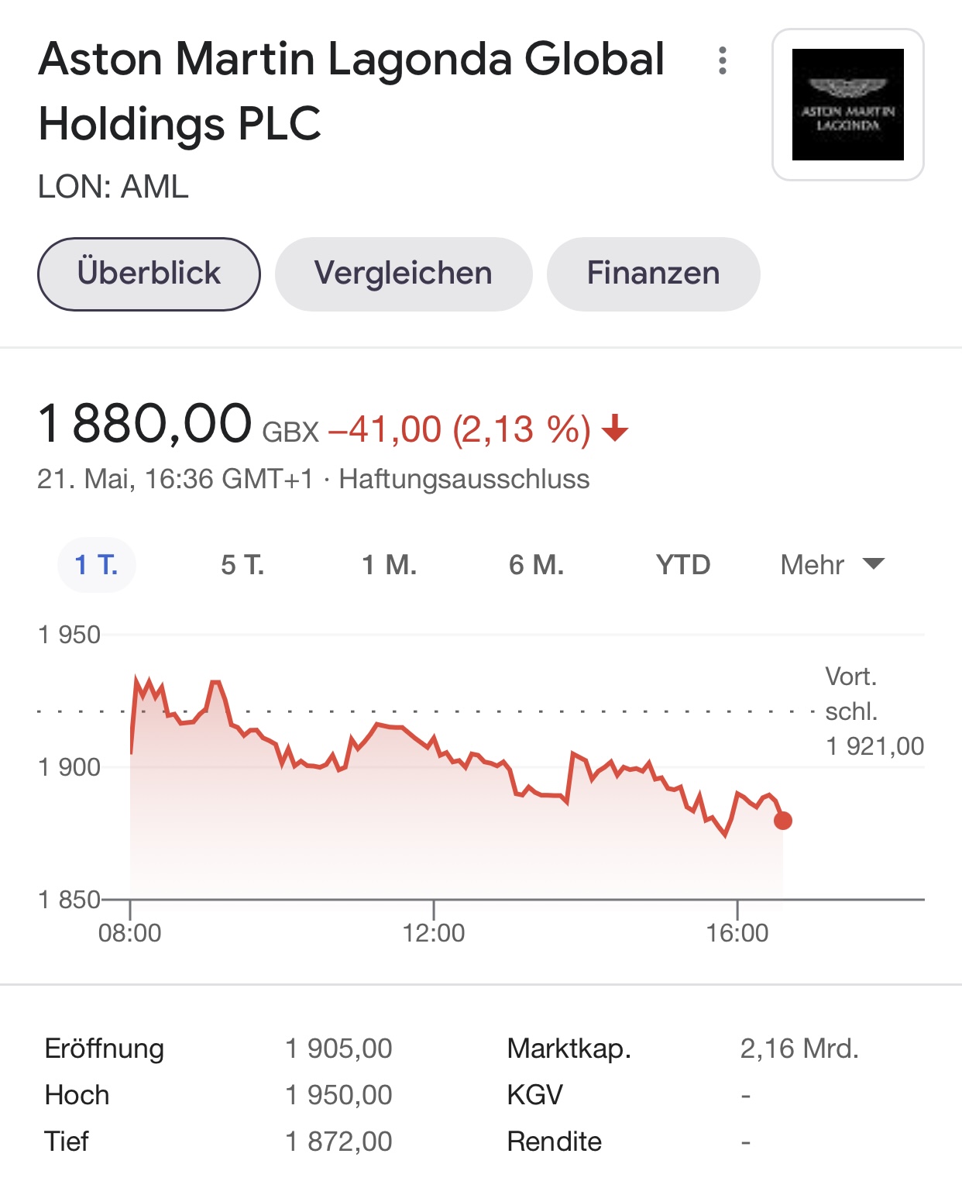Image resolution: width=962 pixels, height=1188 pixels.
Task: Expand the Mehr time range dropdown
Action: [x=832, y=565]
